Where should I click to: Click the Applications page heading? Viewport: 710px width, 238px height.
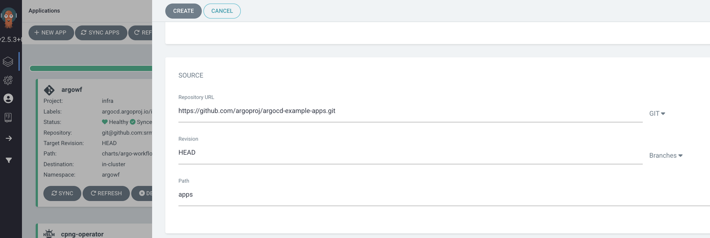point(44,11)
